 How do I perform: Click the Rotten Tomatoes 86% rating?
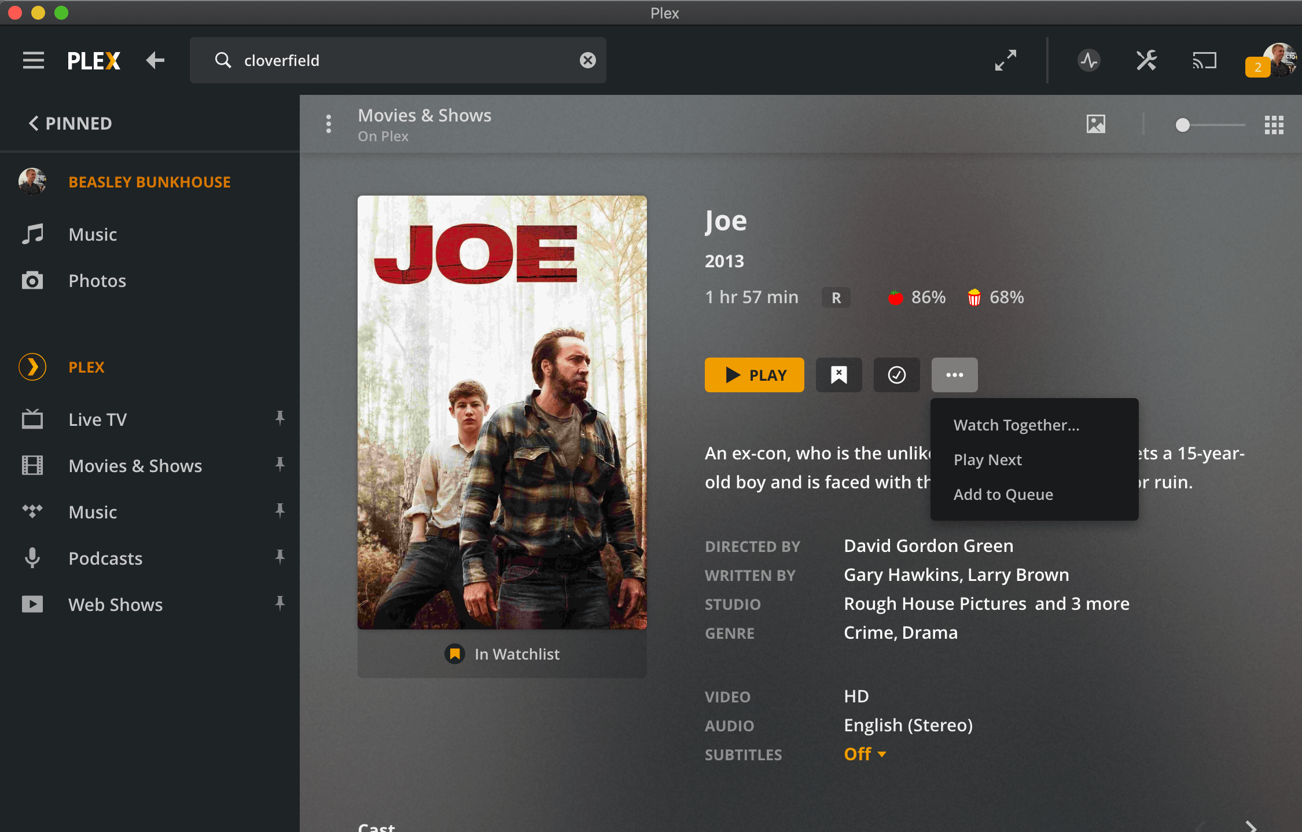(917, 297)
